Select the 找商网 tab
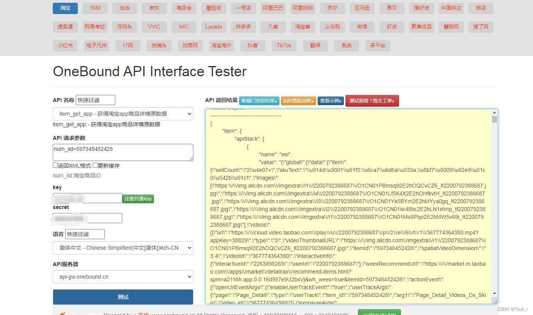533x315 pixels. click(x=190, y=46)
